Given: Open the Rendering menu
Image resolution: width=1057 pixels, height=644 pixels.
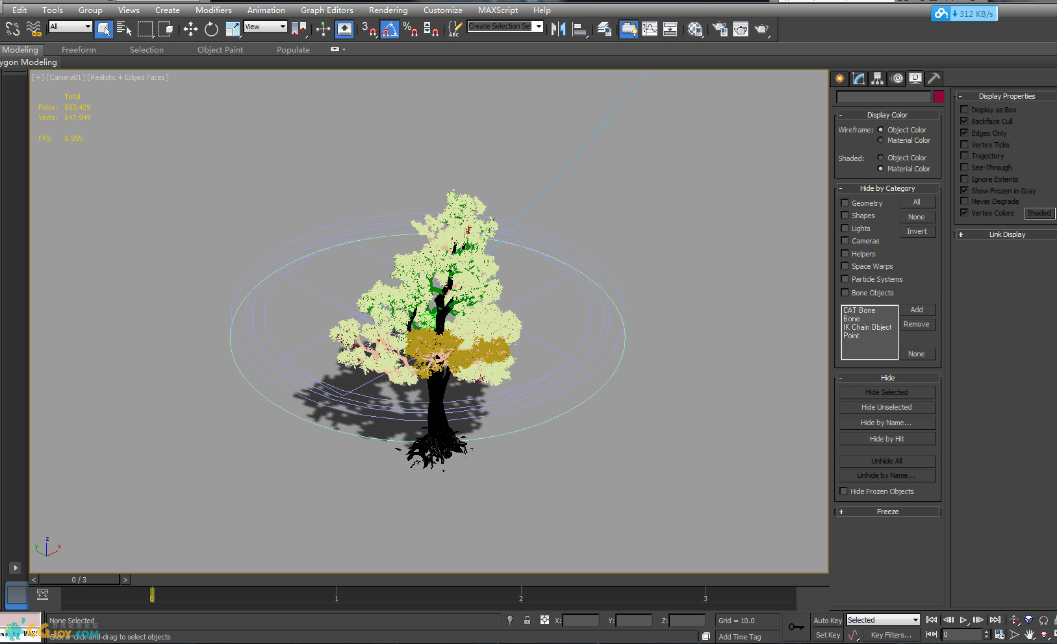Looking at the screenshot, I should click(388, 10).
